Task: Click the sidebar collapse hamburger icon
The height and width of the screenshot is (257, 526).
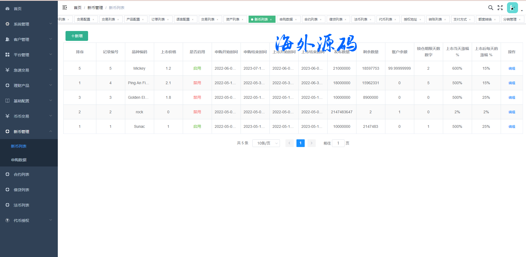Action: tap(65, 8)
